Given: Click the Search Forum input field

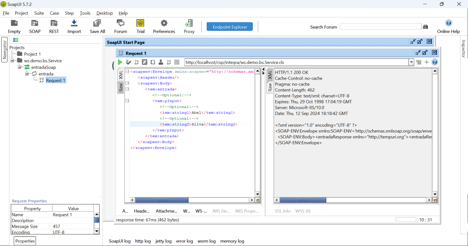Looking at the screenshot, I should [380, 27].
